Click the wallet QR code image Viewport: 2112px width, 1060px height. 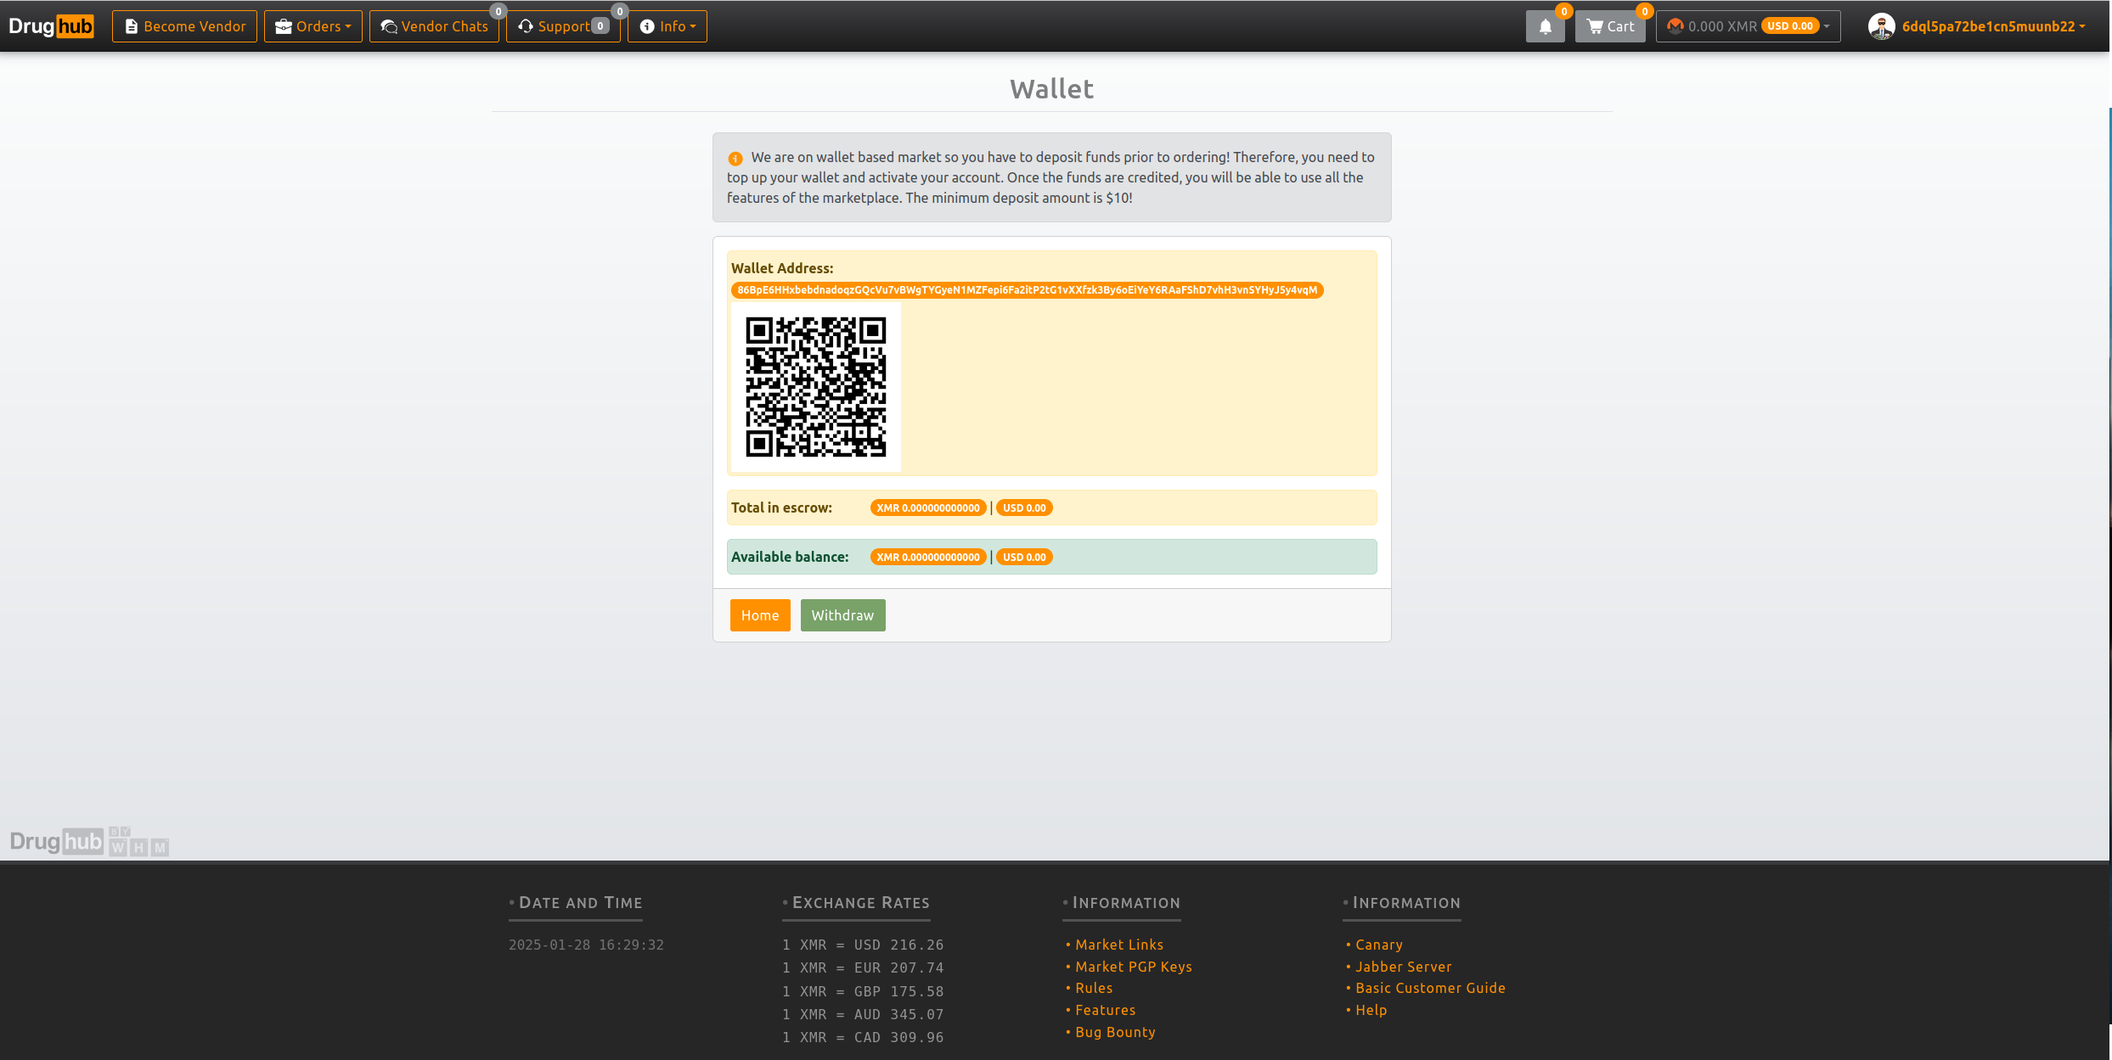(816, 387)
